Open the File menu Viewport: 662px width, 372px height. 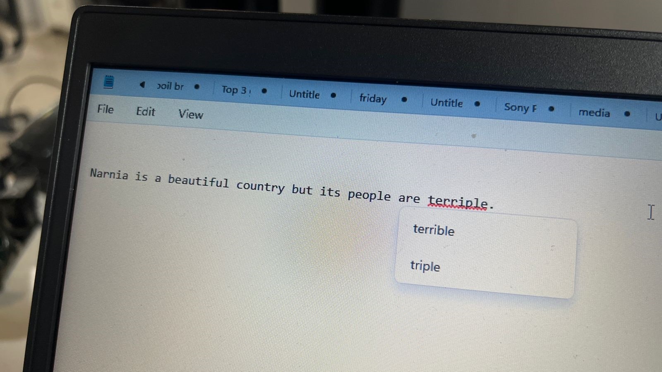pos(105,109)
